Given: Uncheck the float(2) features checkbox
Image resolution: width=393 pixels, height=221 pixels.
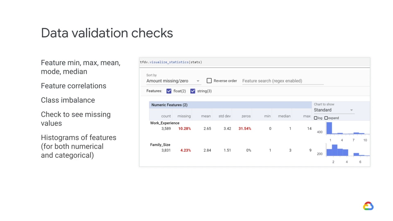Looking at the screenshot, I should tap(169, 91).
